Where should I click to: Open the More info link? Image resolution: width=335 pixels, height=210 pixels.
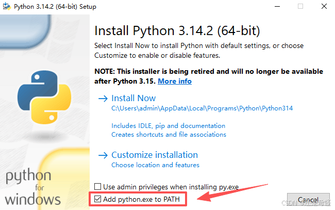tap(175, 81)
